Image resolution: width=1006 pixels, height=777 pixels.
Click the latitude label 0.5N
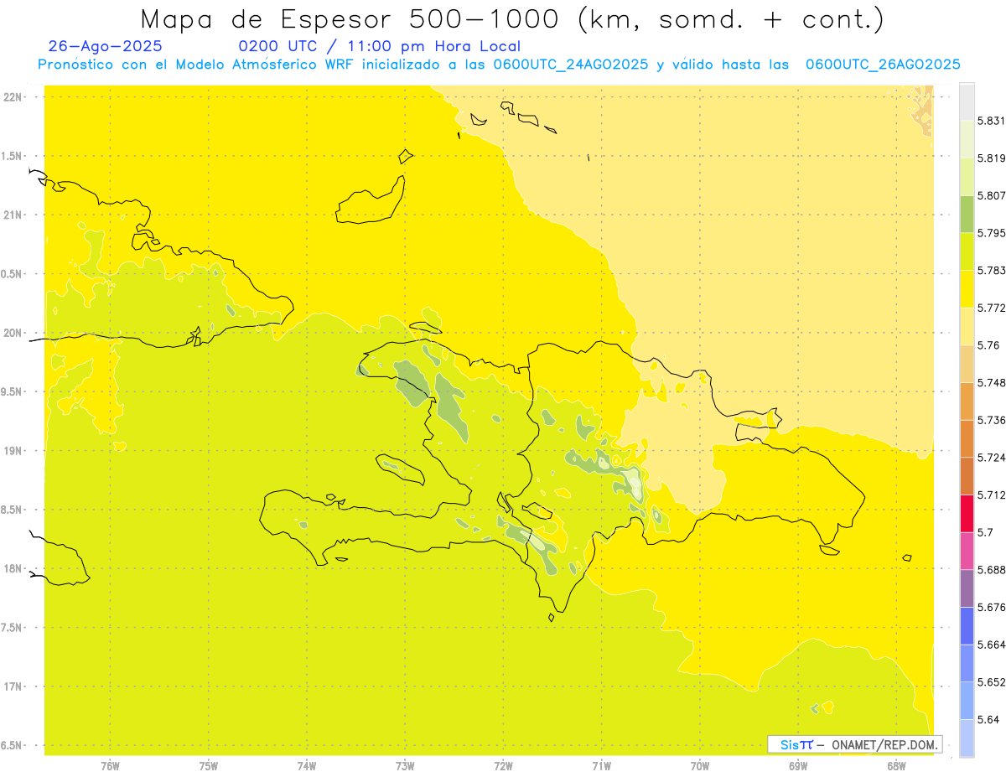coord(11,274)
